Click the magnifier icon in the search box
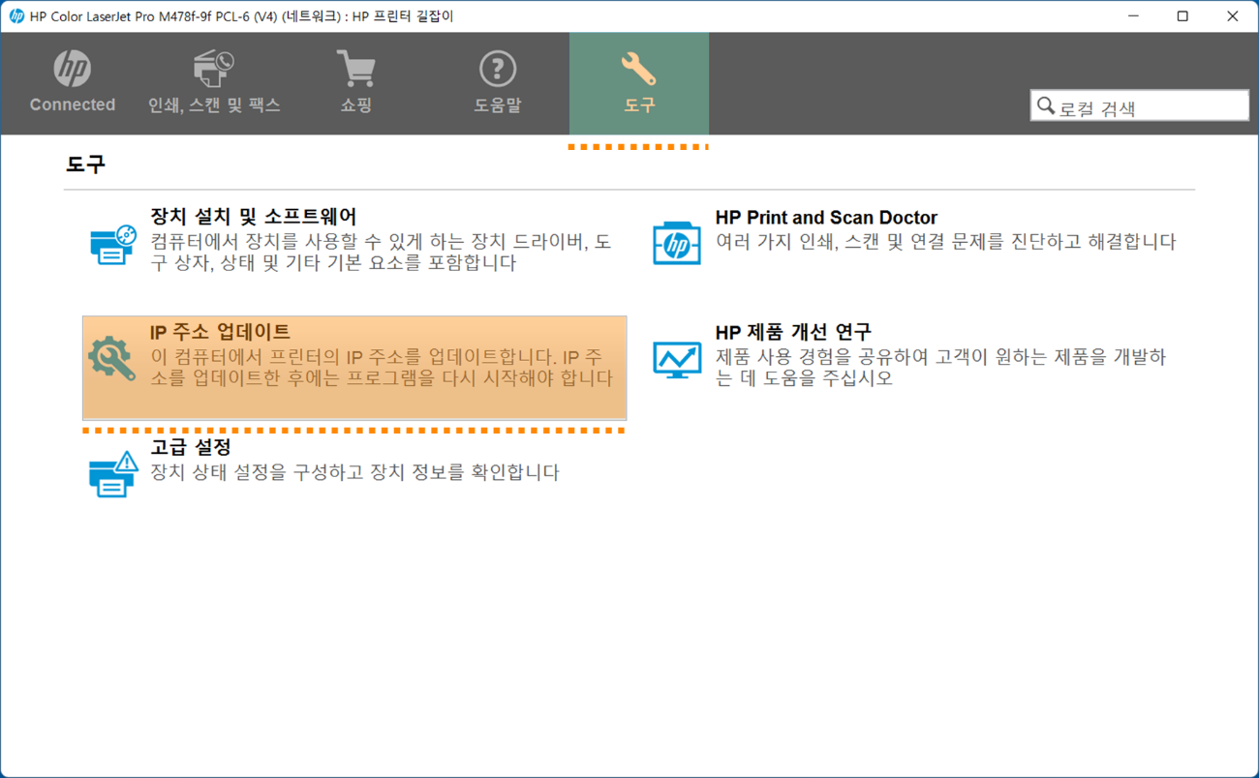This screenshot has width=1259, height=778. (x=1046, y=105)
